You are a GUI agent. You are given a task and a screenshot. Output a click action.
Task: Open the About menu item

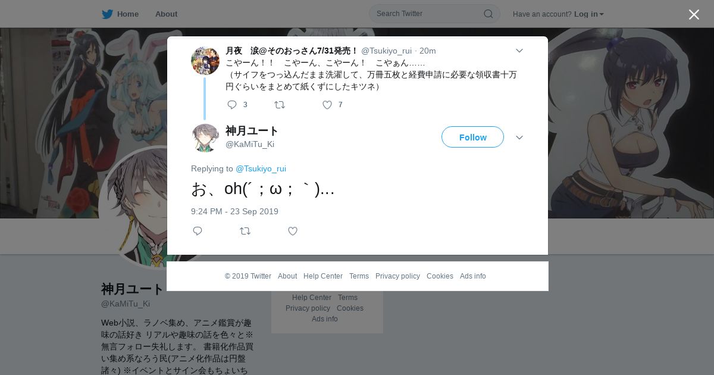pos(166,14)
